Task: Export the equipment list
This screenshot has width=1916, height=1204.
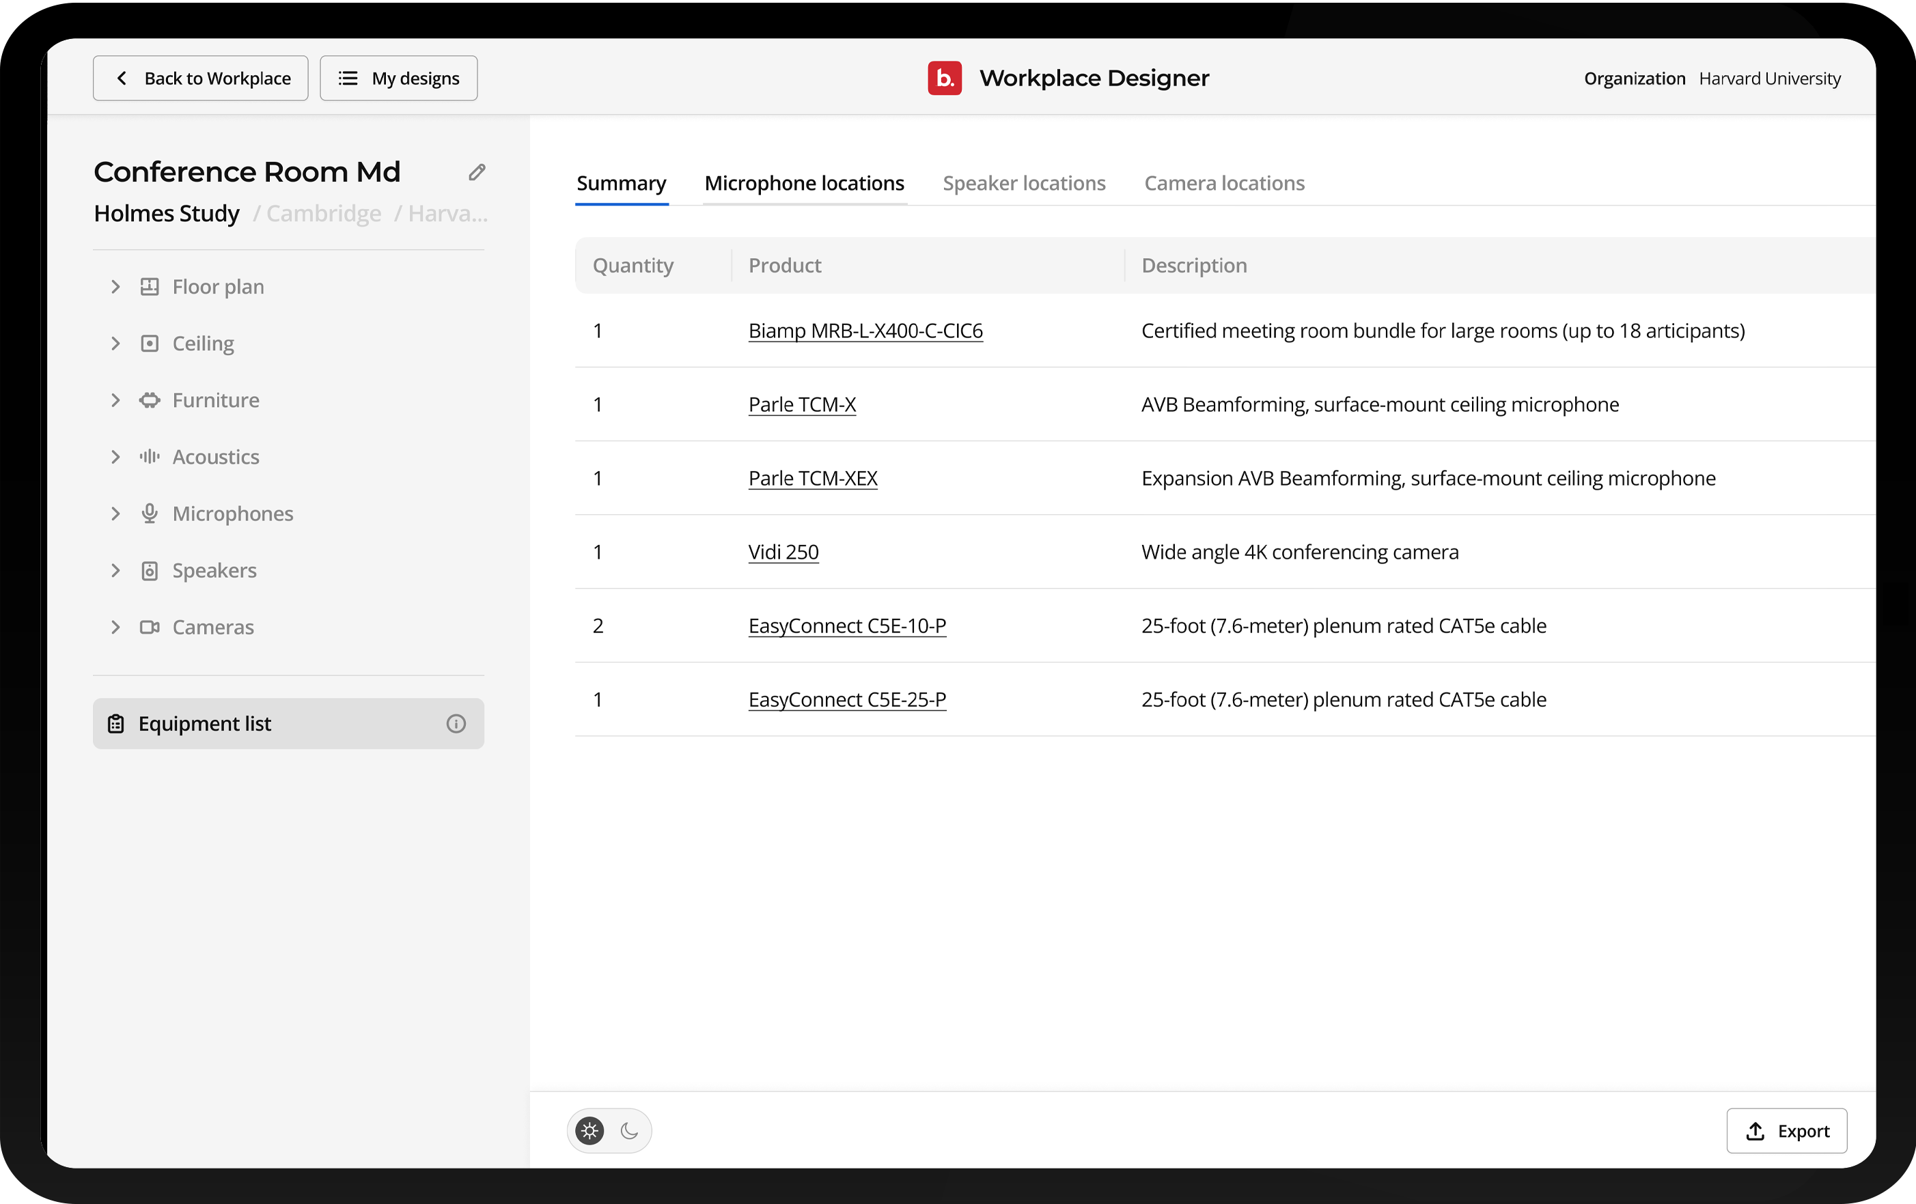Action: pyautogui.click(x=1786, y=1131)
